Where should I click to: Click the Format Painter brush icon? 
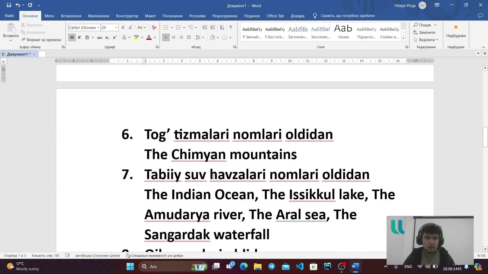(23, 40)
